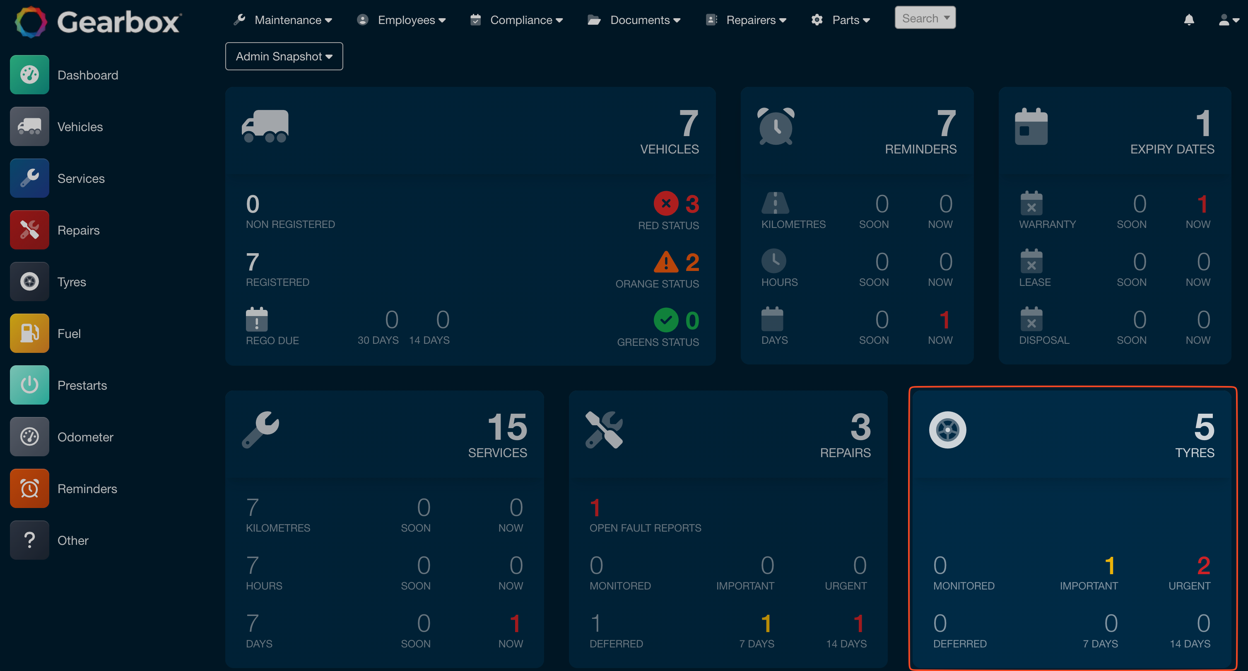This screenshot has width=1248, height=671.
Task: Click the red status count 3
Action: pos(692,204)
